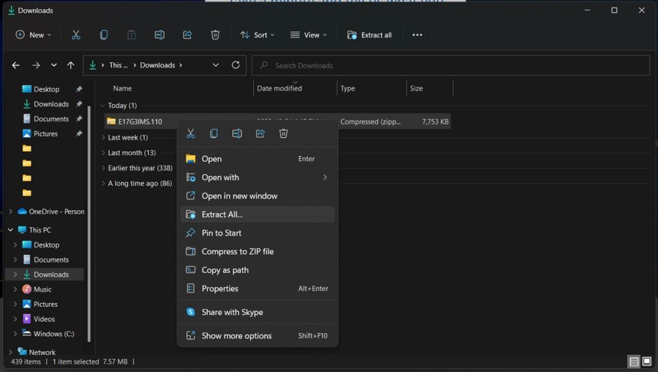
Task: Click Show more options in the context menu
Action: [236, 336]
